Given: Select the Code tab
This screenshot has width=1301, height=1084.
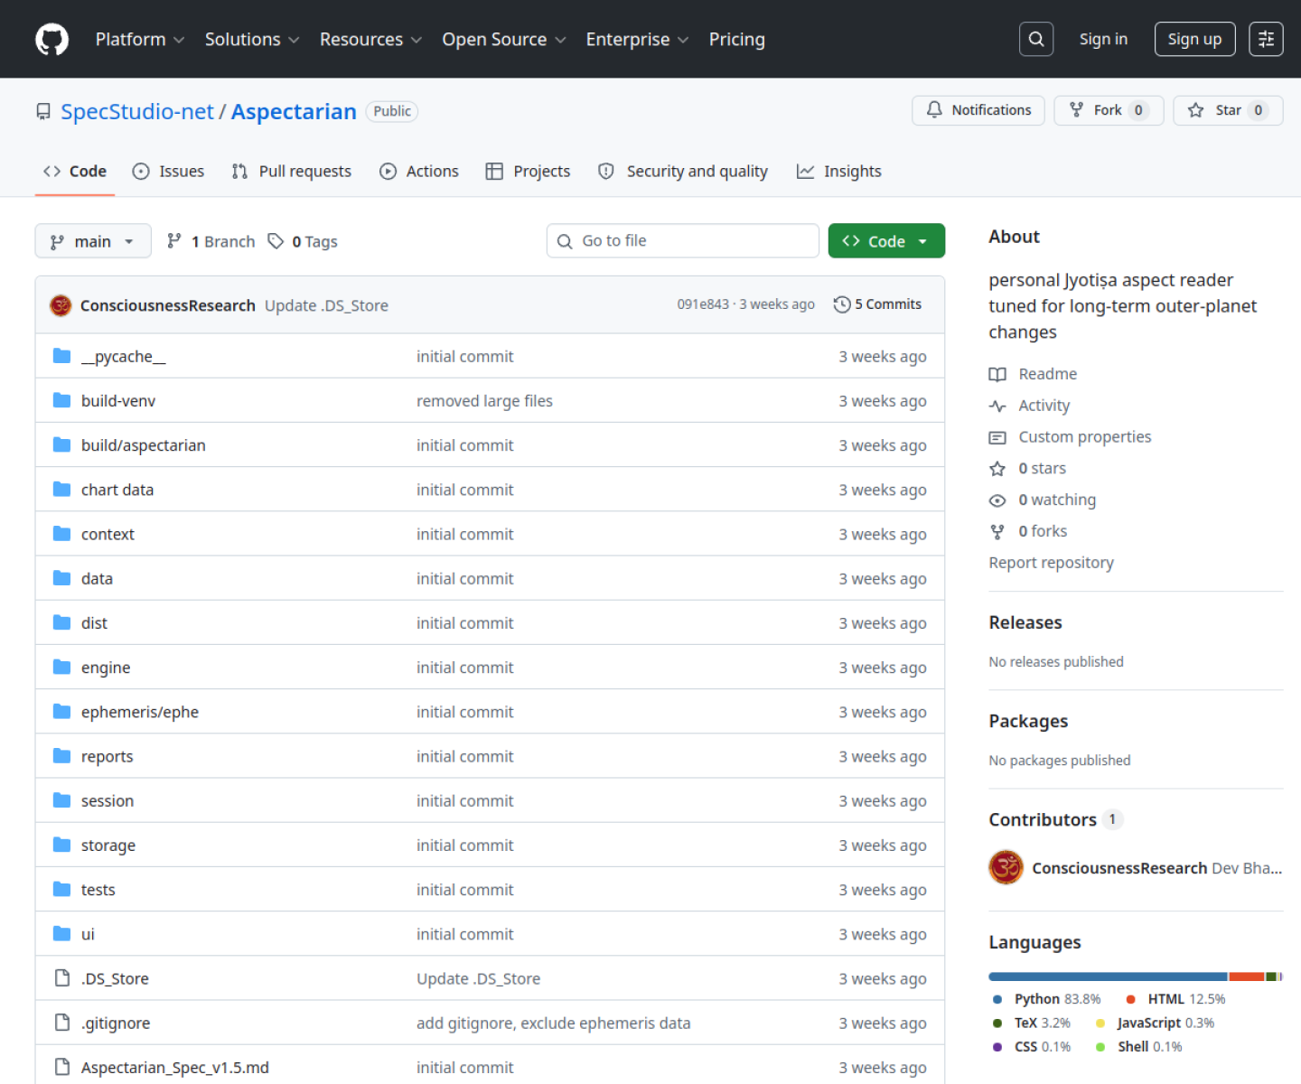Looking at the screenshot, I should [75, 171].
